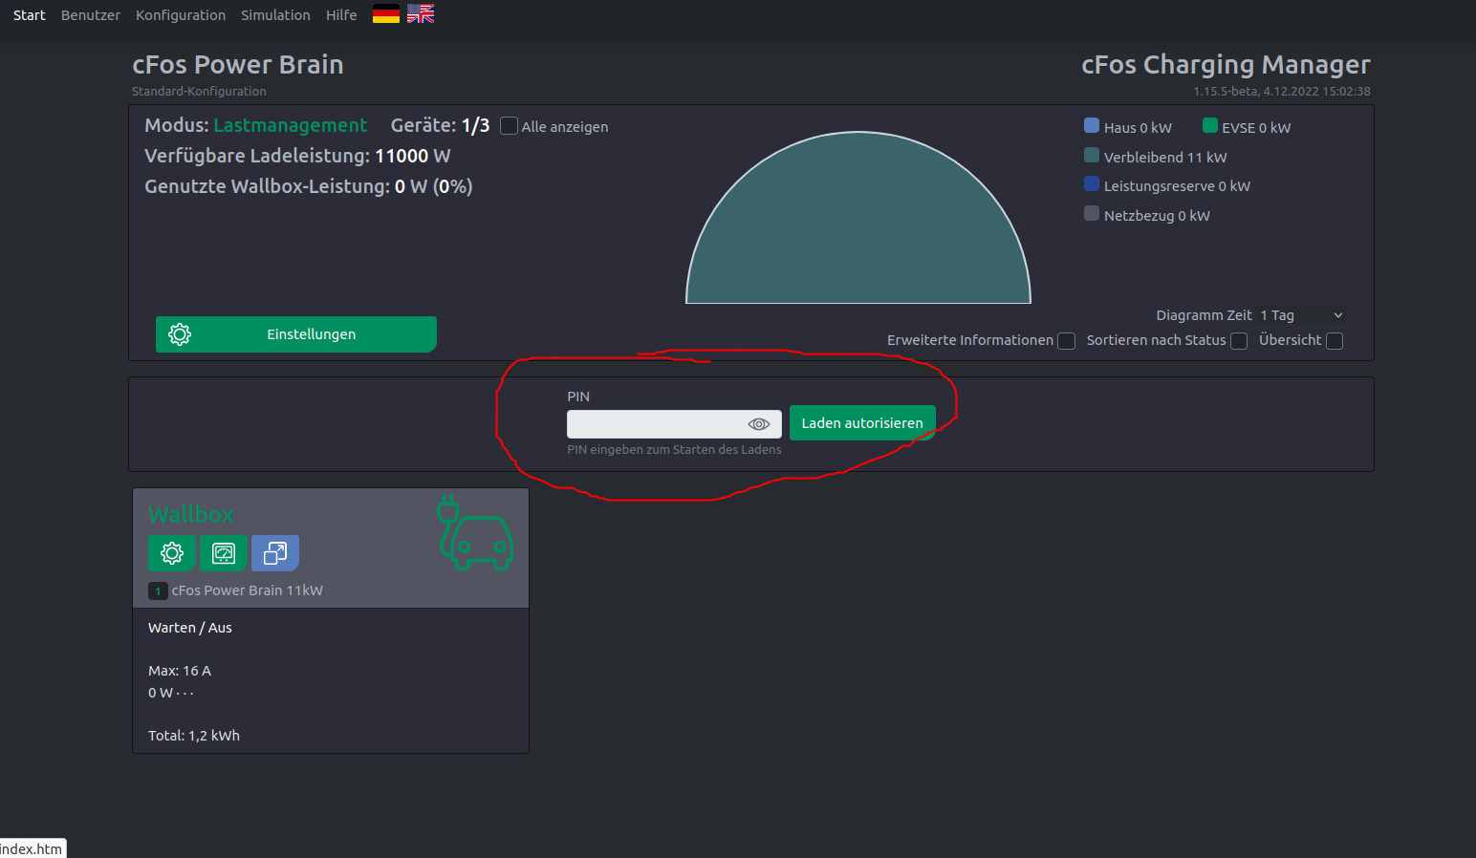This screenshot has width=1476, height=858.
Task: Click Max: 16 A value
Action: (x=180, y=671)
